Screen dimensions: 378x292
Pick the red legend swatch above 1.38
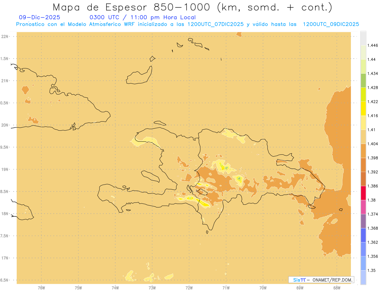[363, 193]
